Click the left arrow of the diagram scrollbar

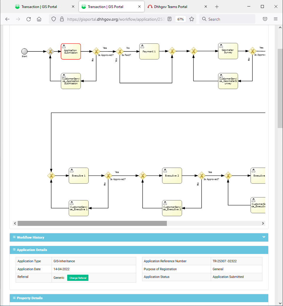(x=15, y=223)
